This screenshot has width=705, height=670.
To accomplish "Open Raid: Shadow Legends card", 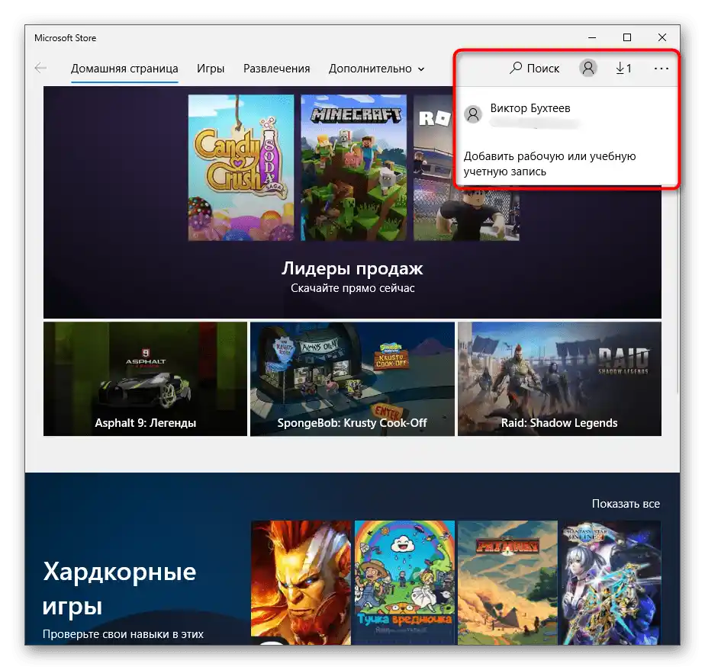I will [559, 379].
